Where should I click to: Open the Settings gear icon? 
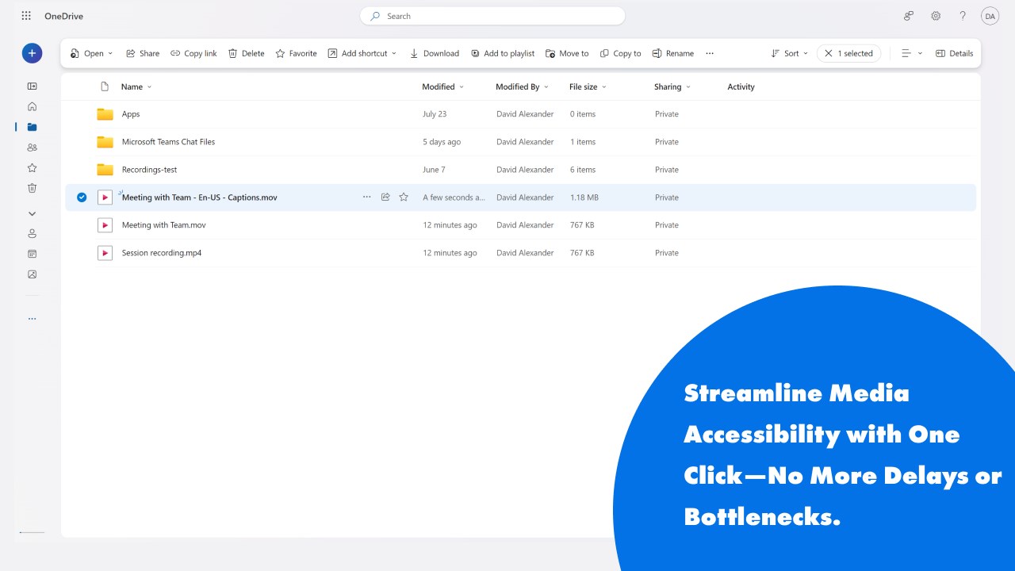936,16
